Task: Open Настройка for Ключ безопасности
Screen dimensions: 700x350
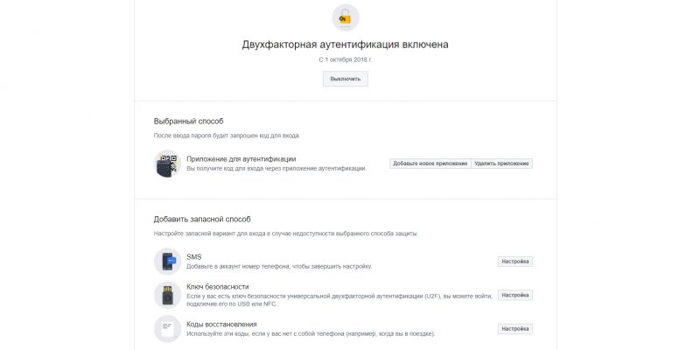Action: pos(515,295)
